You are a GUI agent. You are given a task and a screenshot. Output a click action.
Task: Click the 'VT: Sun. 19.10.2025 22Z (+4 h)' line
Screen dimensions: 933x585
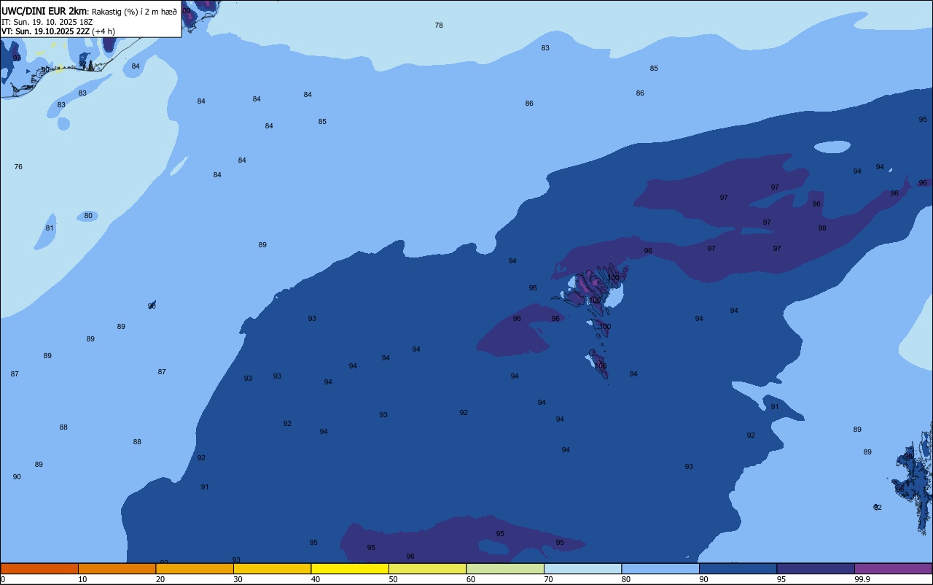(x=58, y=31)
